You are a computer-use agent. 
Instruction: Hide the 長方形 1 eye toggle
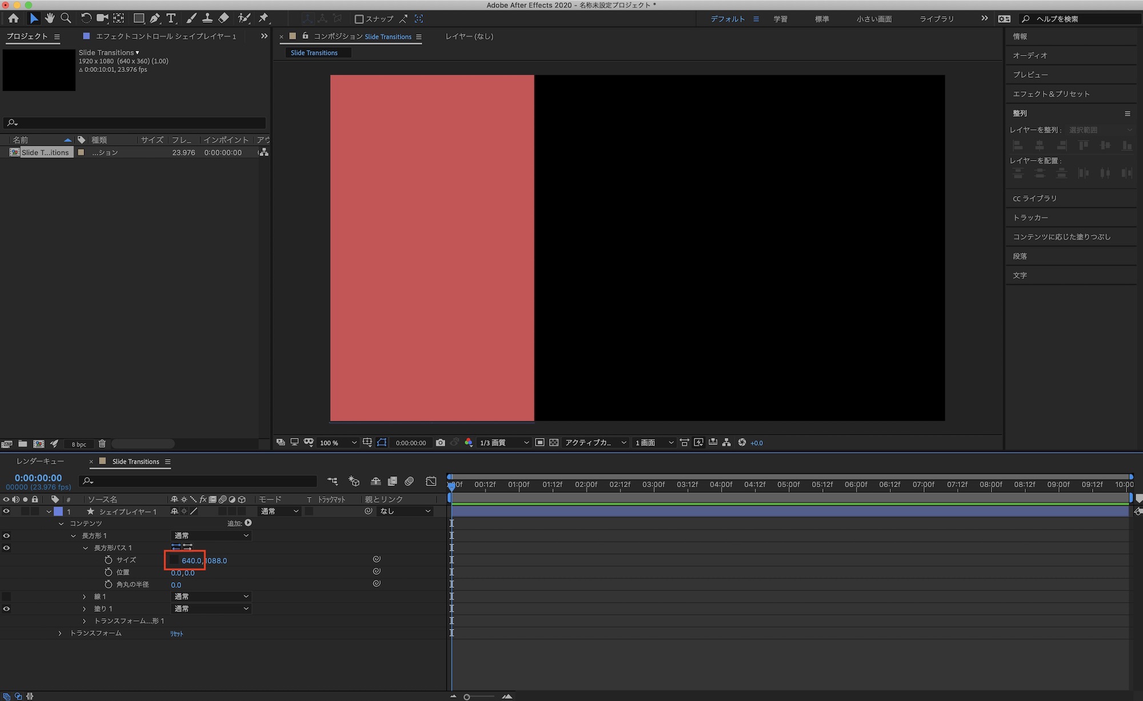point(6,536)
